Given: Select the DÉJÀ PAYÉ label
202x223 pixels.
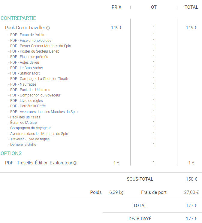Looking at the screenshot, I should pyautogui.click(x=140, y=219).
